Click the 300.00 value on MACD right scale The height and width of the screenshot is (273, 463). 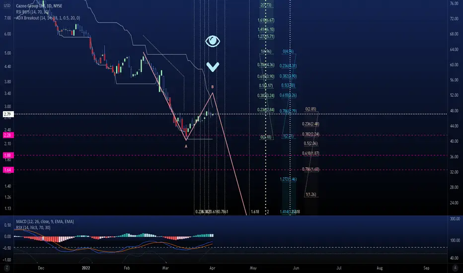[455, 219]
